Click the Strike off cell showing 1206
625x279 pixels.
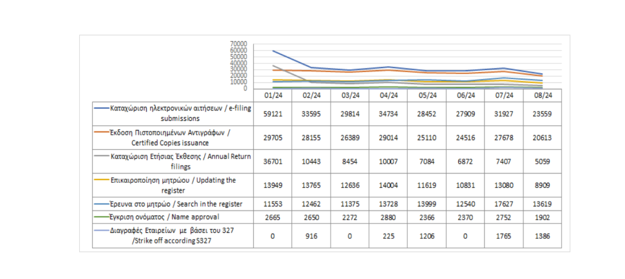[x=427, y=236]
